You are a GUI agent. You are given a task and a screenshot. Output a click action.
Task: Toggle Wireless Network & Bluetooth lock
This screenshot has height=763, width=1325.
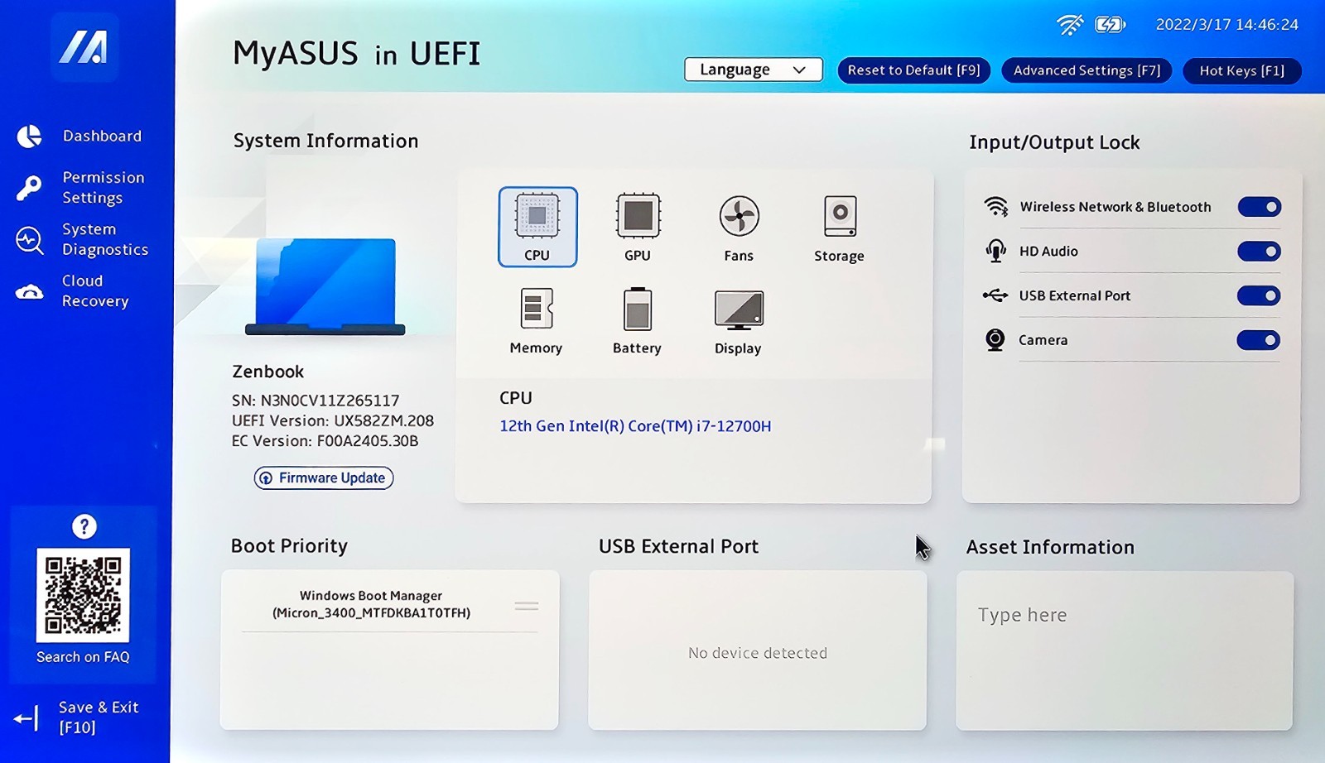(1259, 207)
